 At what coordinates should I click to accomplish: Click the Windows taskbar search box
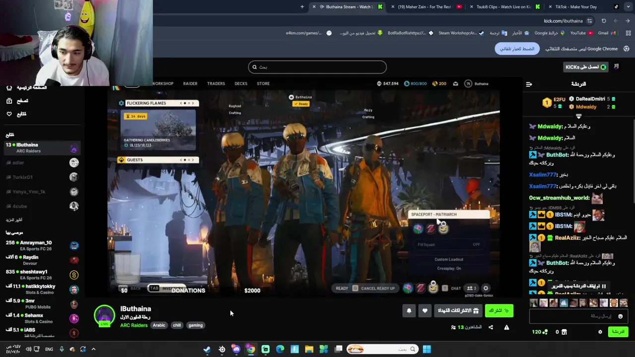click(x=382, y=349)
